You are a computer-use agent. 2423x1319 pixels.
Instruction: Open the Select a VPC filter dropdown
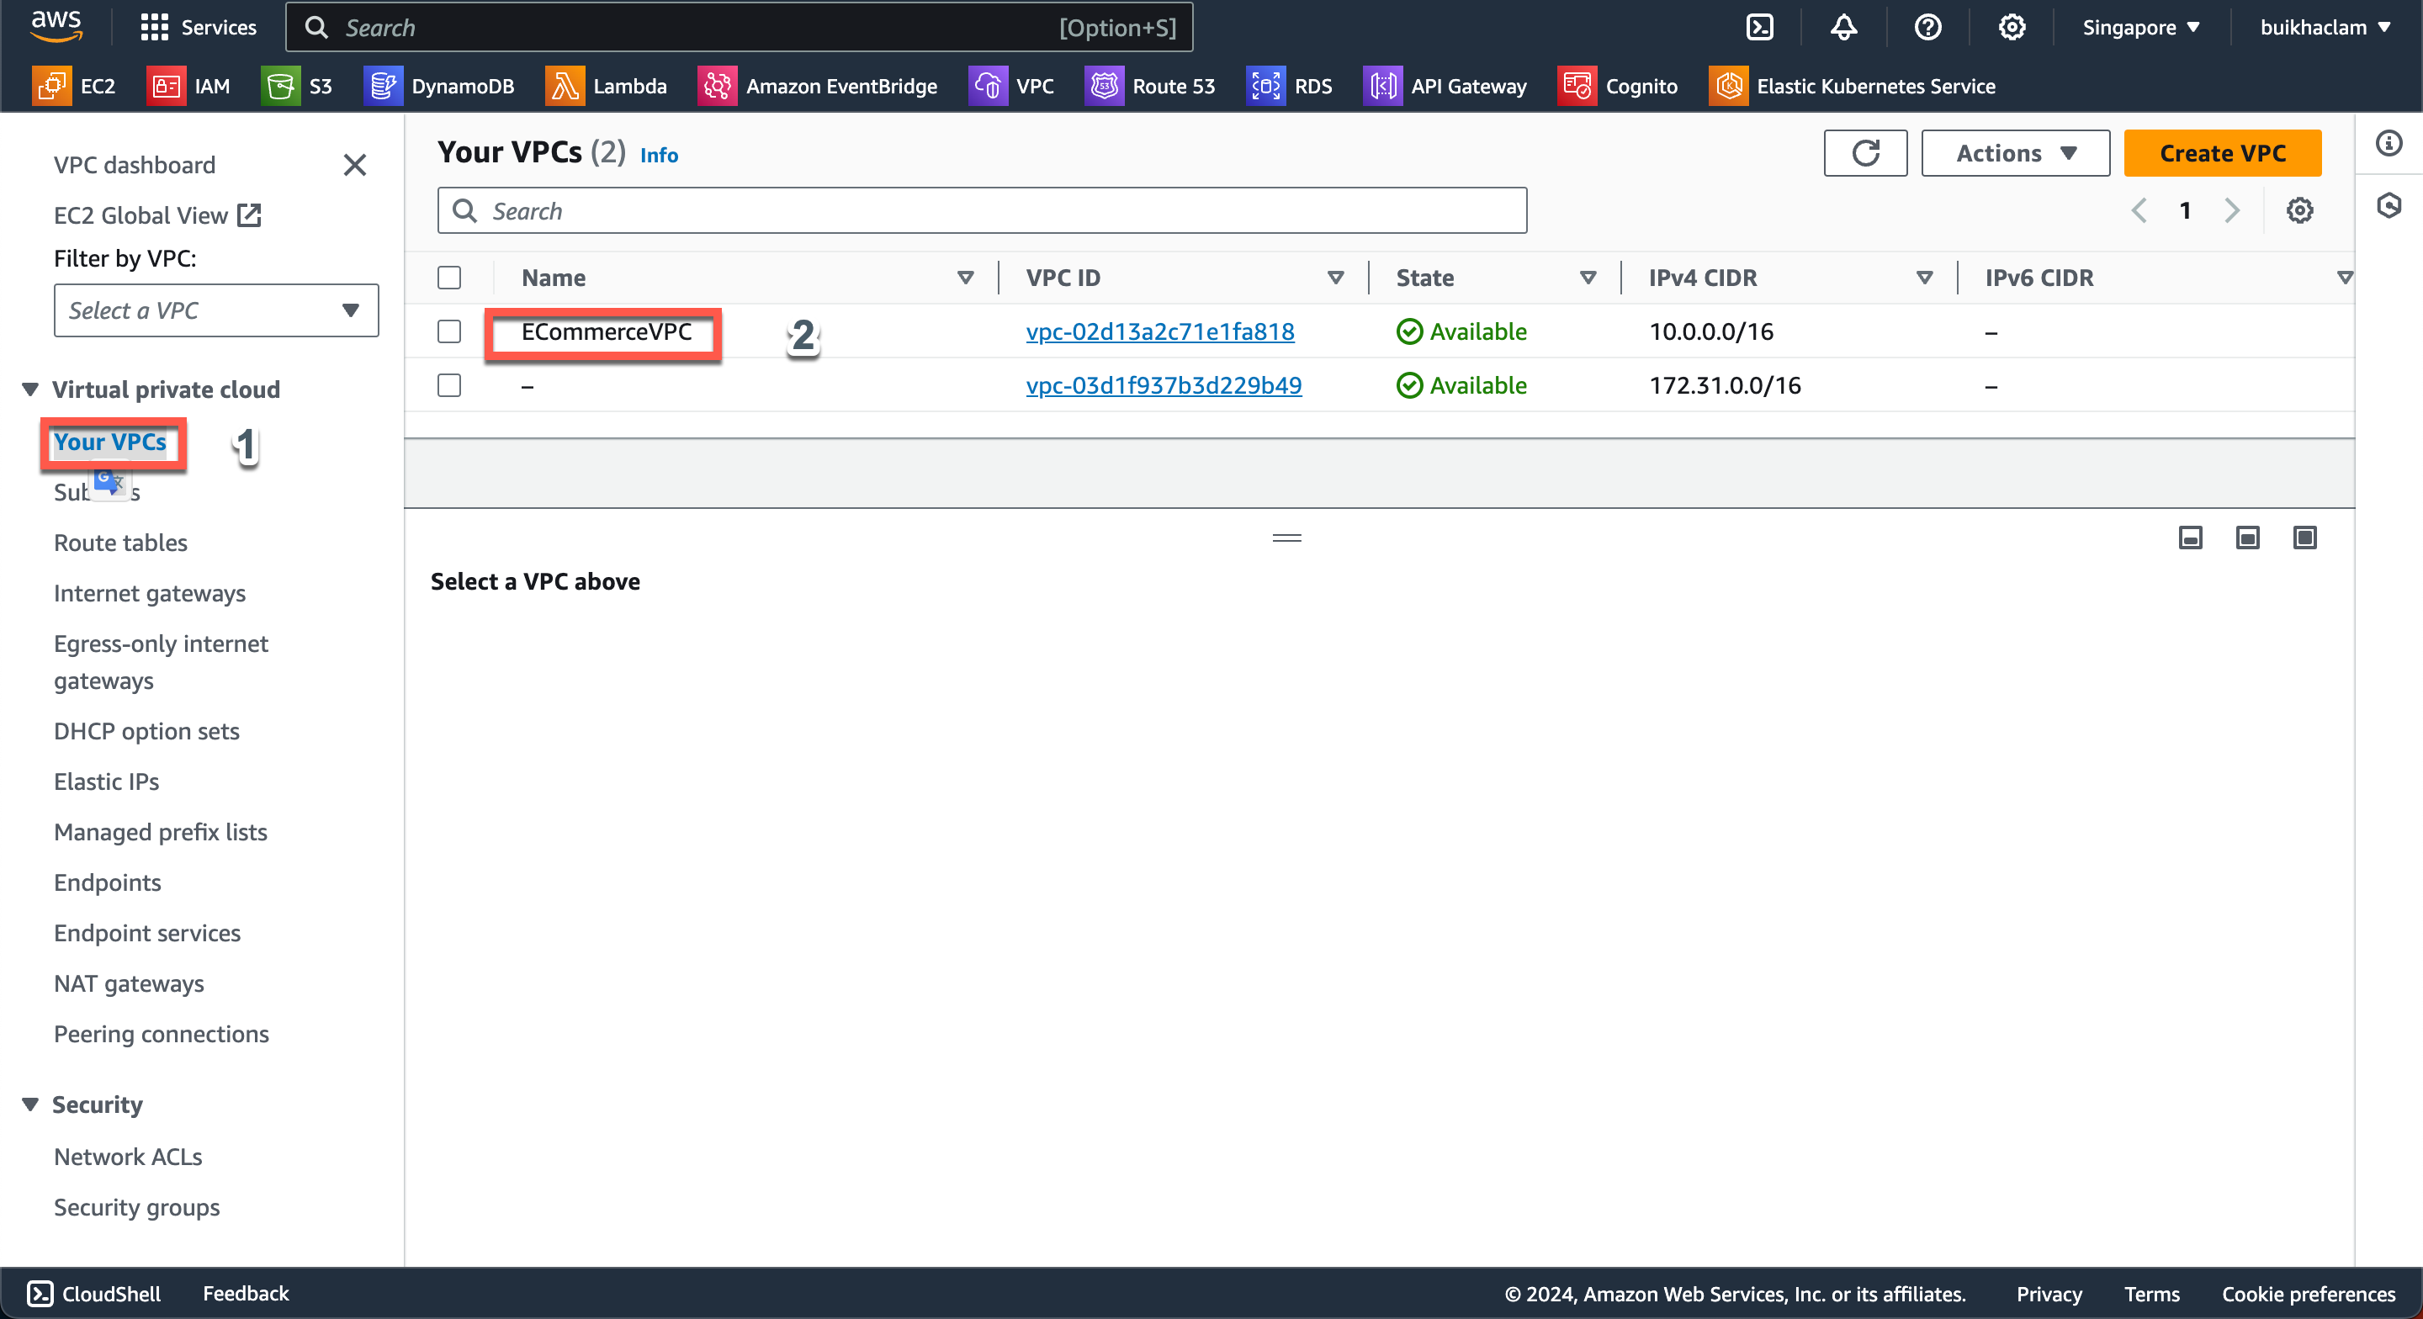(216, 310)
